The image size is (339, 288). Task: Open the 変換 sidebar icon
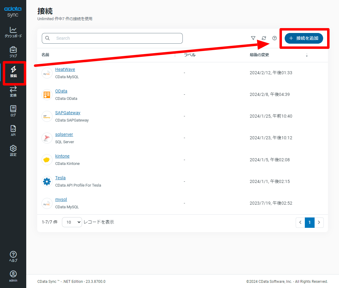click(x=13, y=91)
